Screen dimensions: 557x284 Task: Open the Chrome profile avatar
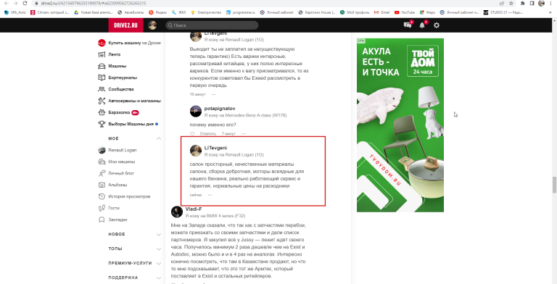541,3
